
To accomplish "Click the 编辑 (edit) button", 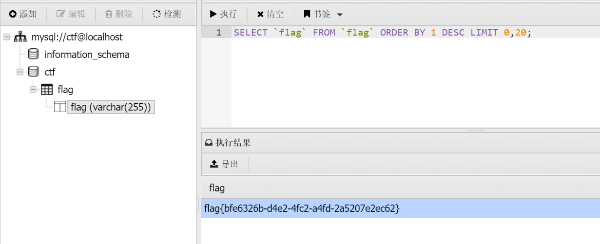I will 71,14.
